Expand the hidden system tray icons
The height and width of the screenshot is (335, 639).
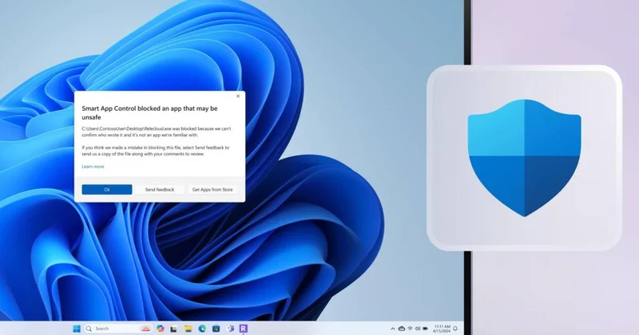[x=393, y=329]
